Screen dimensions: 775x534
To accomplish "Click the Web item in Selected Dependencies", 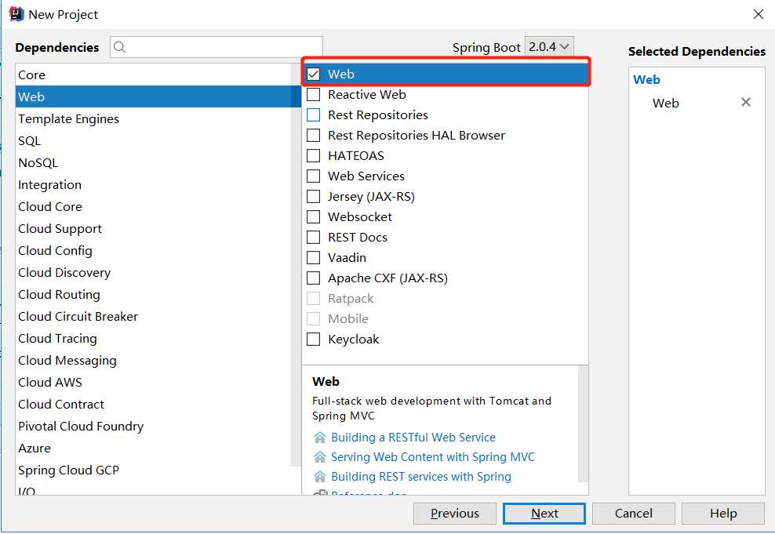I will (x=665, y=103).
